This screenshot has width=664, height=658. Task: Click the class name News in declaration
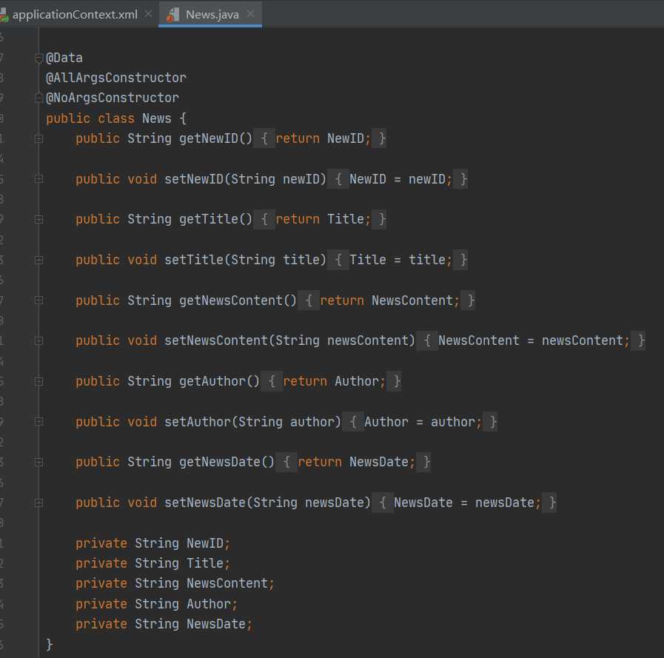pyautogui.click(x=157, y=118)
